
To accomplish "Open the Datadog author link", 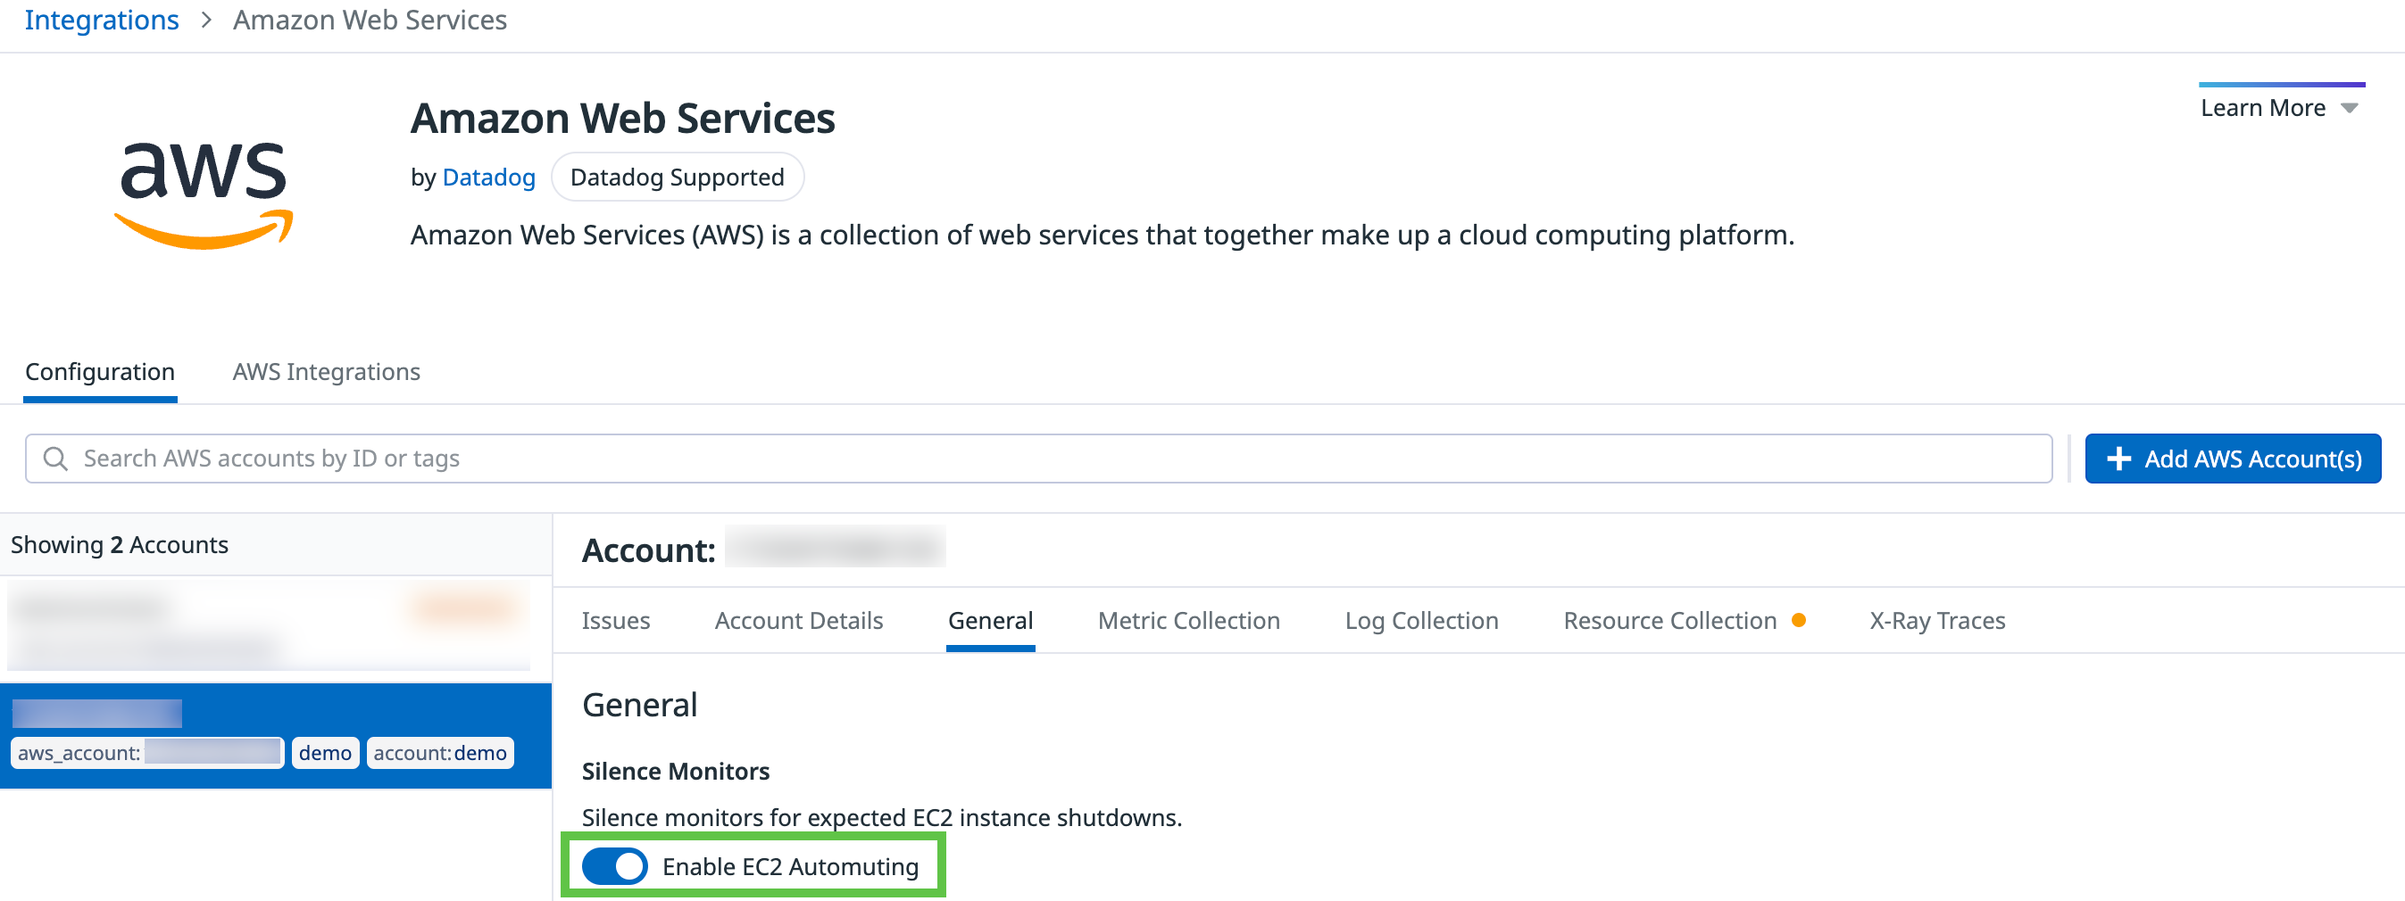I will click(x=488, y=178).
